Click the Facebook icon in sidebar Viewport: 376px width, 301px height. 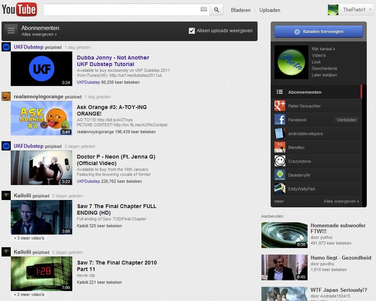click(x=280, y=120)
